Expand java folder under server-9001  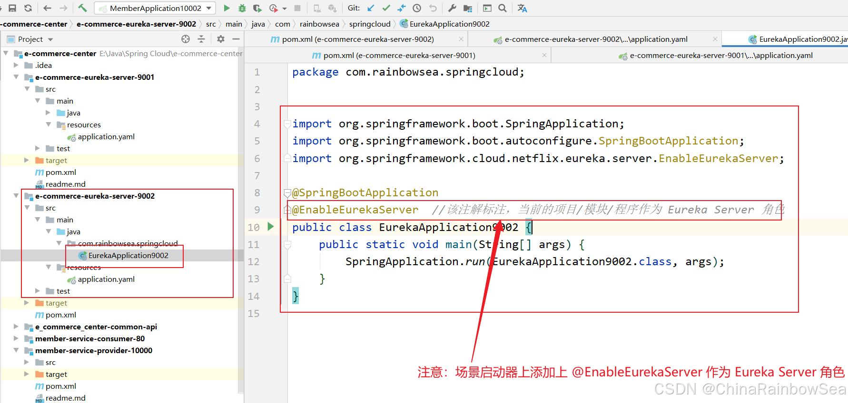[x=48, y=113]
